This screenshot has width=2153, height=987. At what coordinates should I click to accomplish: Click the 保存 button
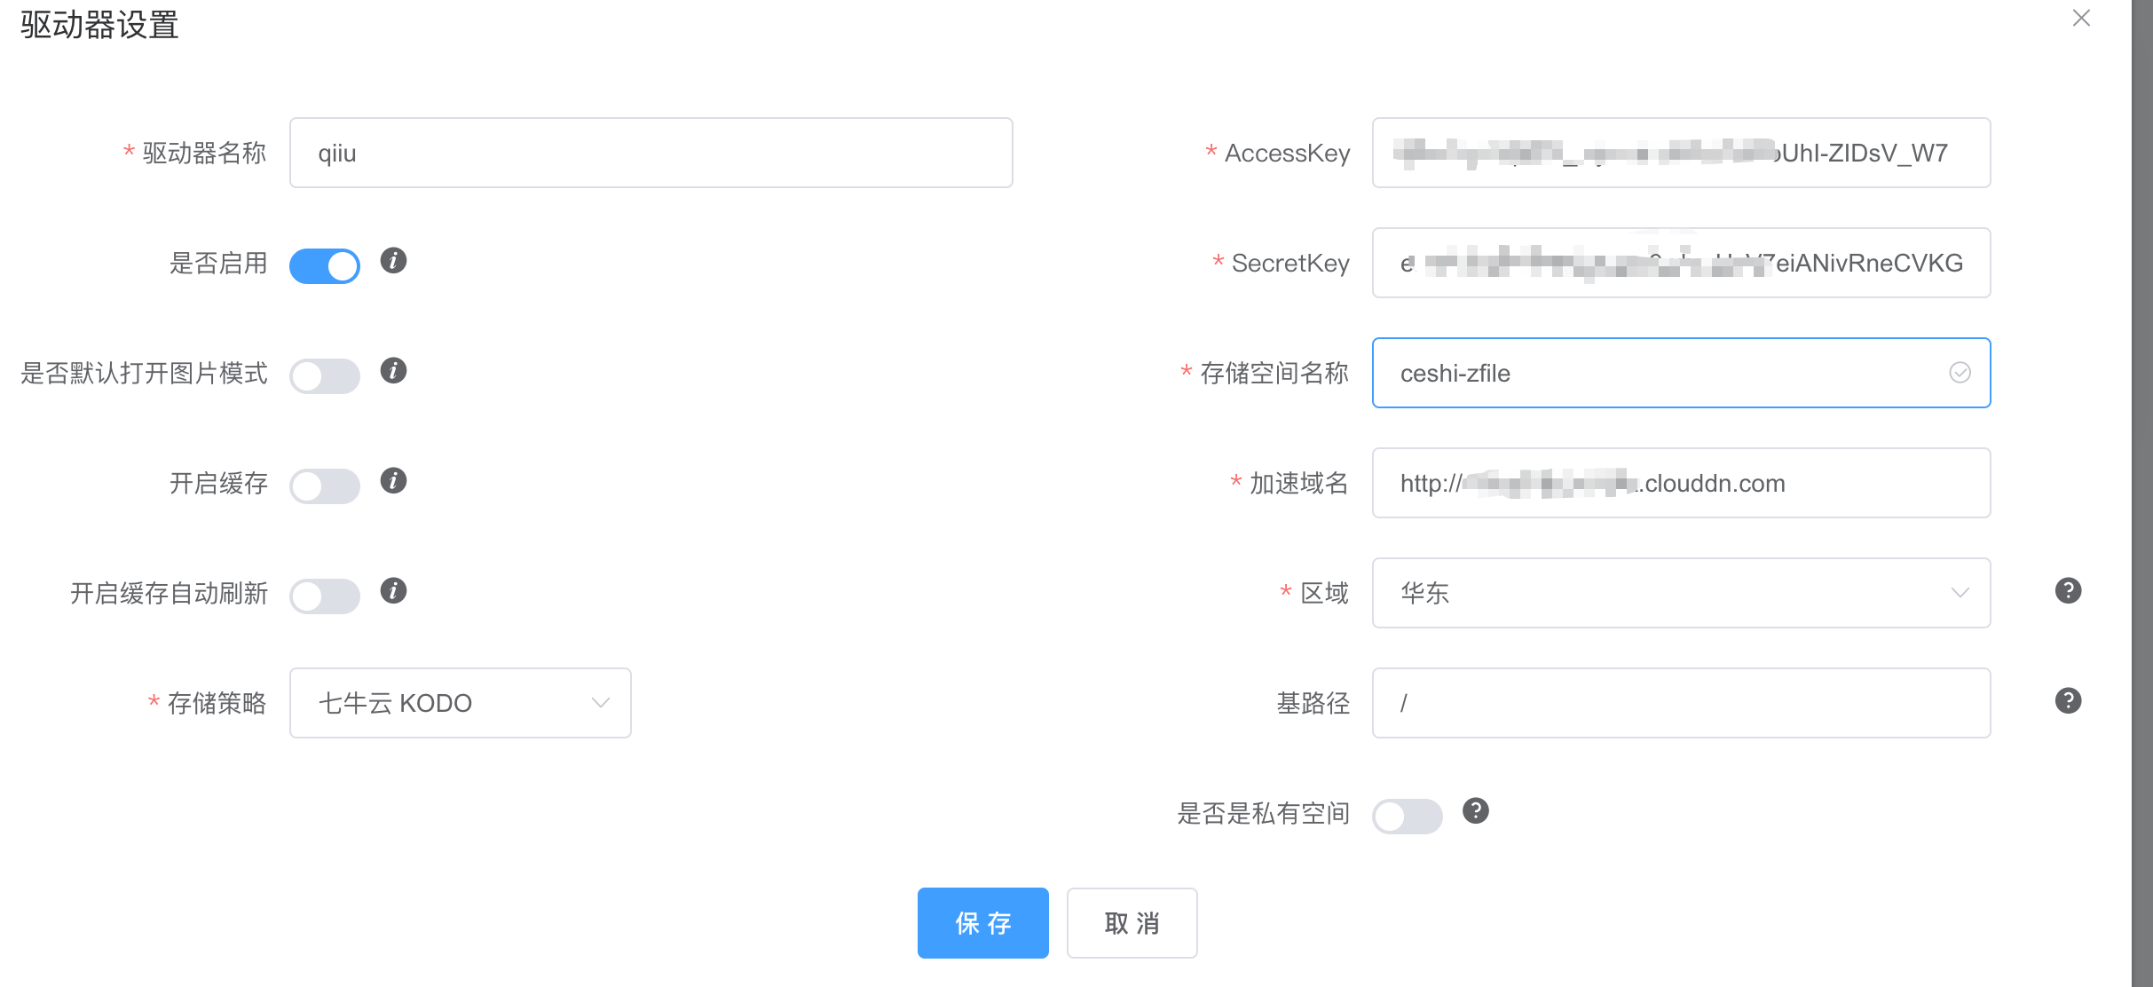(x=982, y=922)
